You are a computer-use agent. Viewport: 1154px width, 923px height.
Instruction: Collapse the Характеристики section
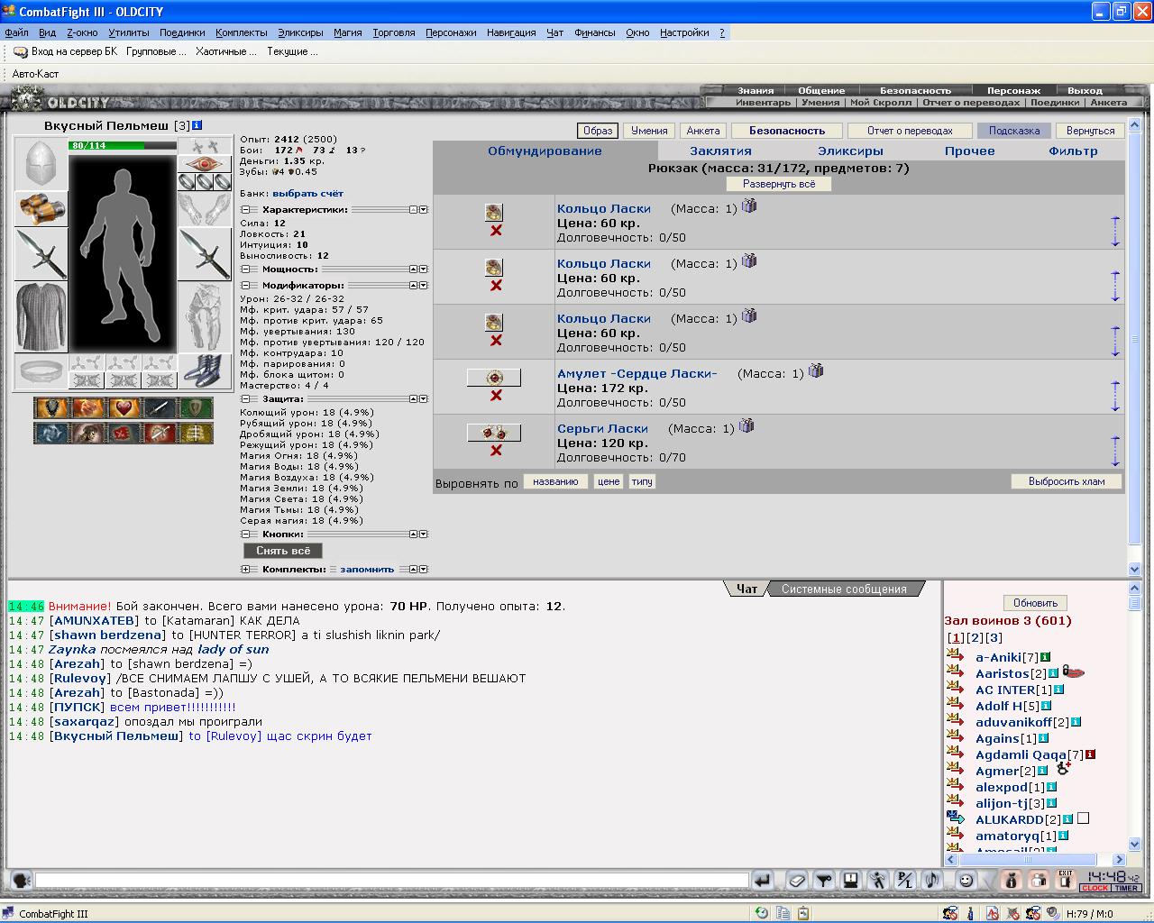[x=245, y=210]
